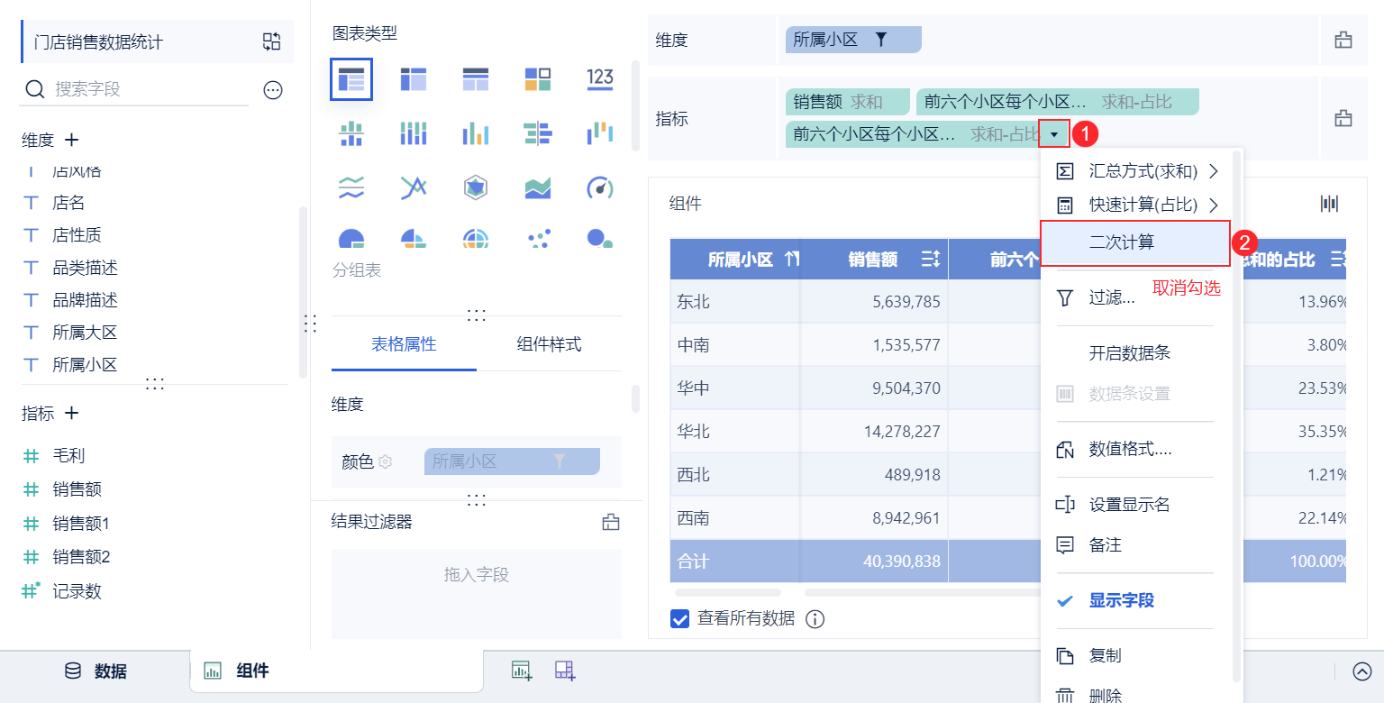The height and width of the screenshot is (703, 1384).
Task: Select the cross table chart type icon
Action: [x=413, y=79]
